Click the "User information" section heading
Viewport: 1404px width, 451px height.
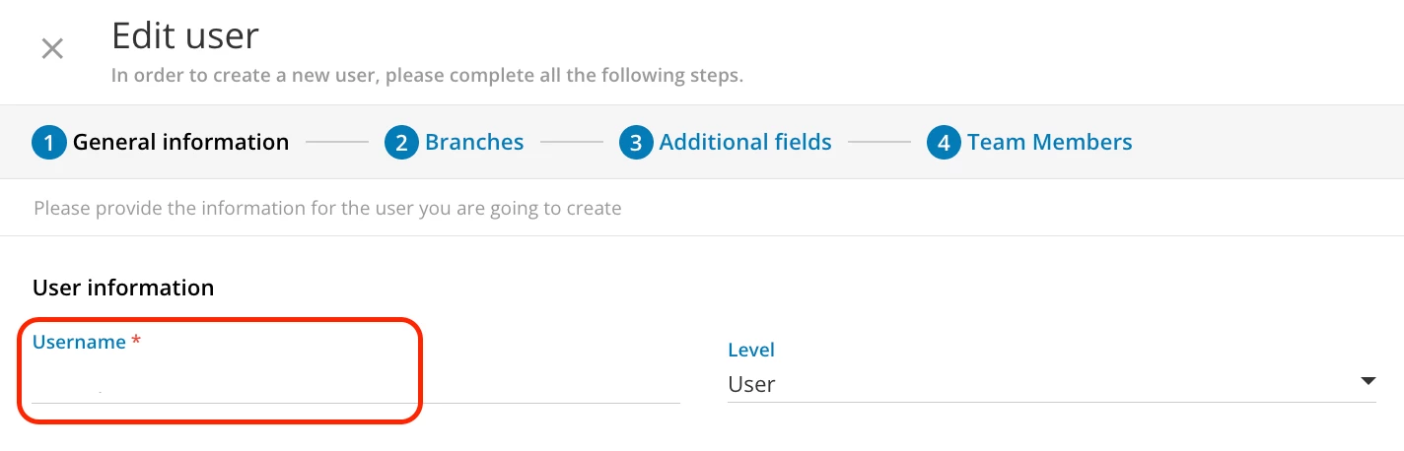[x=123, y=288]
